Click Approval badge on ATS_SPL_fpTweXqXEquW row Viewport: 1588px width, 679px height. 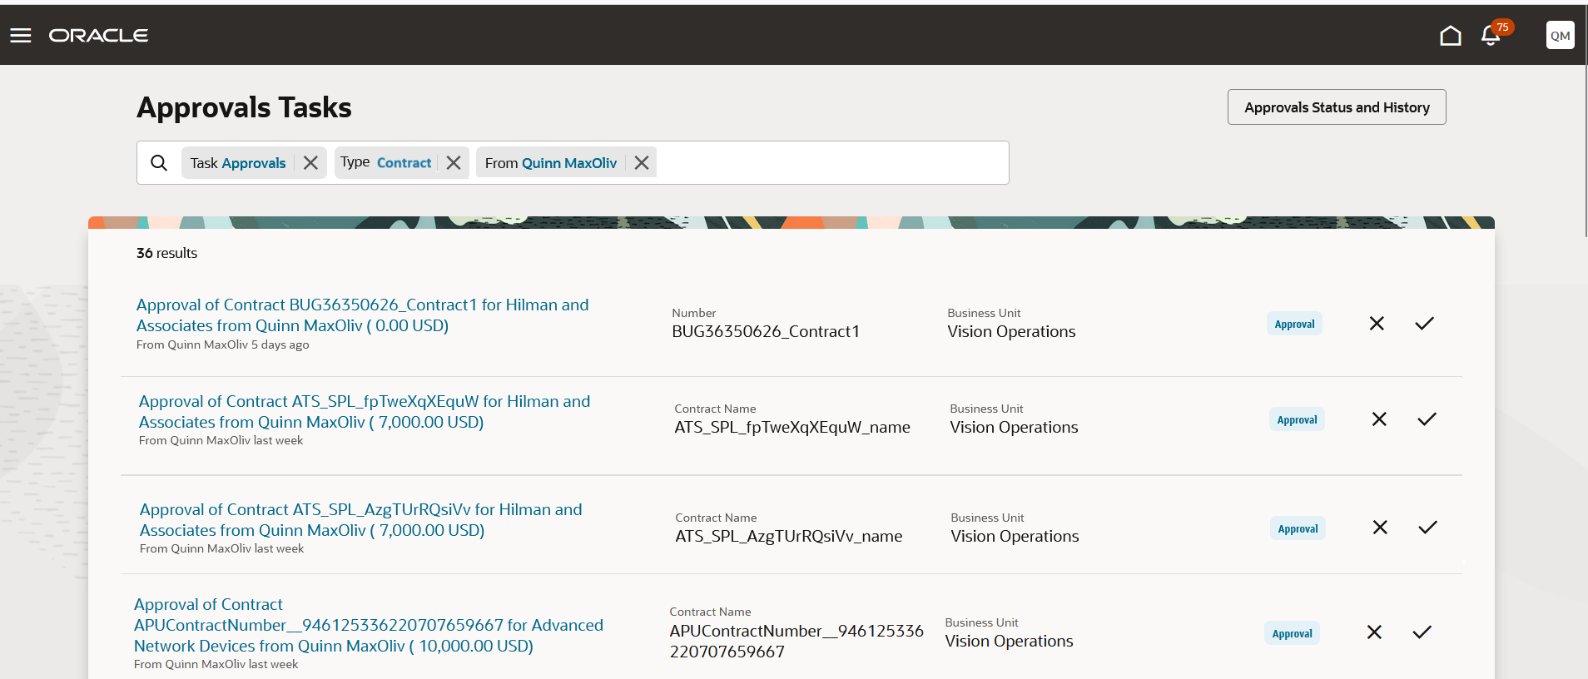[1297, 419]
